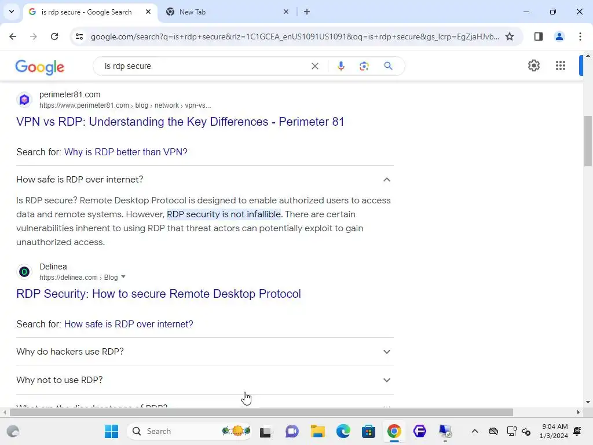Image resolution: width=593 pixels, height=445 pixels.
Task: Open the Chat app on taskbar
Action: (x=292, y=431)
